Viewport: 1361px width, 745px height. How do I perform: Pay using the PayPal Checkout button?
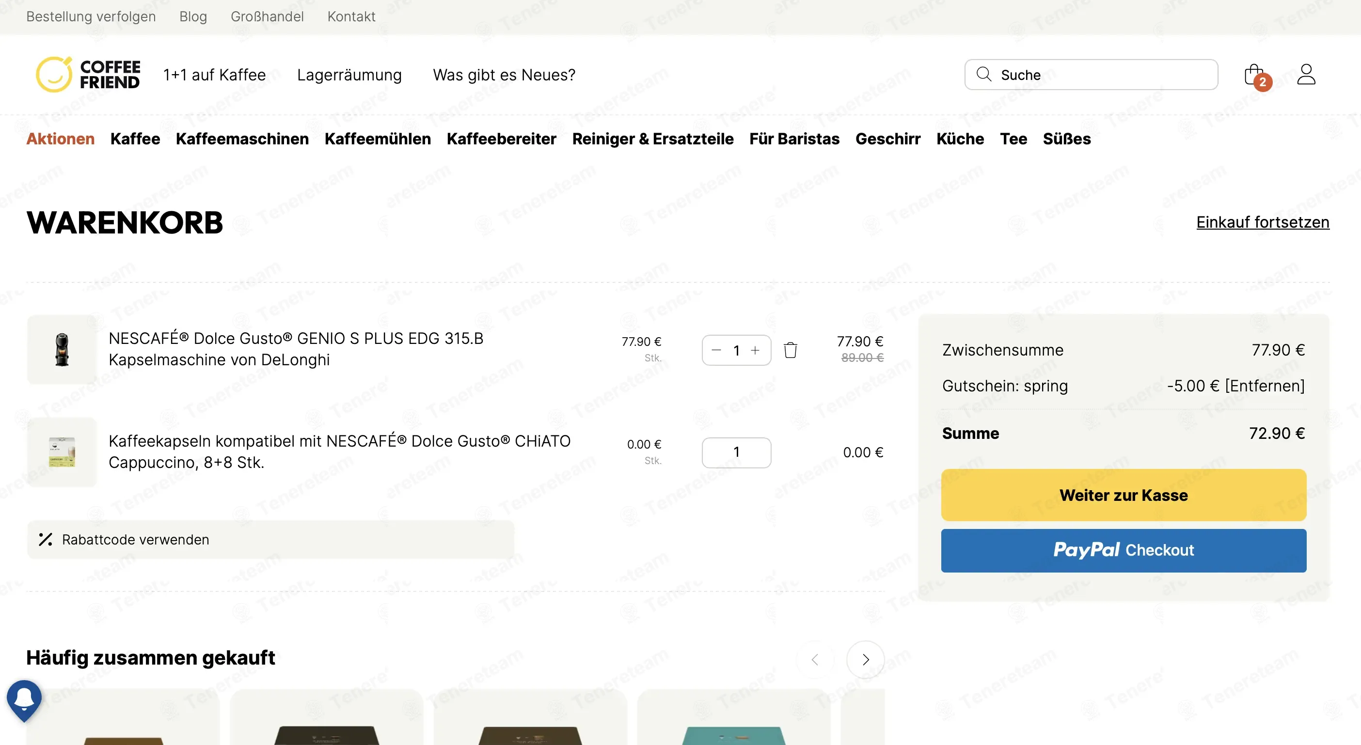click(1123, 550)
